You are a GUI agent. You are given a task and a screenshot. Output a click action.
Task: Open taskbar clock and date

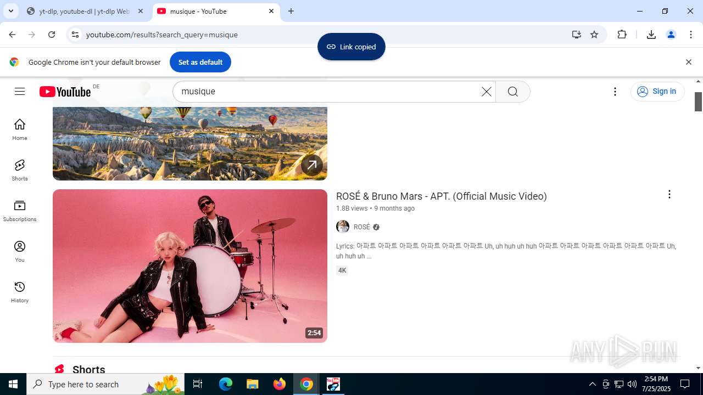point(657,384)
